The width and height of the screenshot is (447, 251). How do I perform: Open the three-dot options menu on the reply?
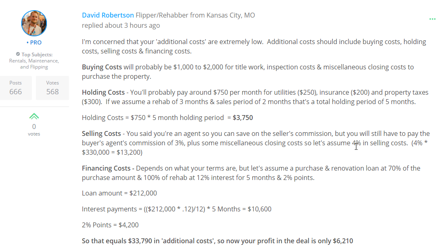pyautogui.click(x=432, y=19)
